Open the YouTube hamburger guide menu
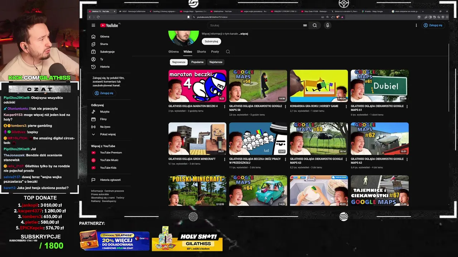The width and height of the screenshot is (458, 257). click(x=93, y=25)
